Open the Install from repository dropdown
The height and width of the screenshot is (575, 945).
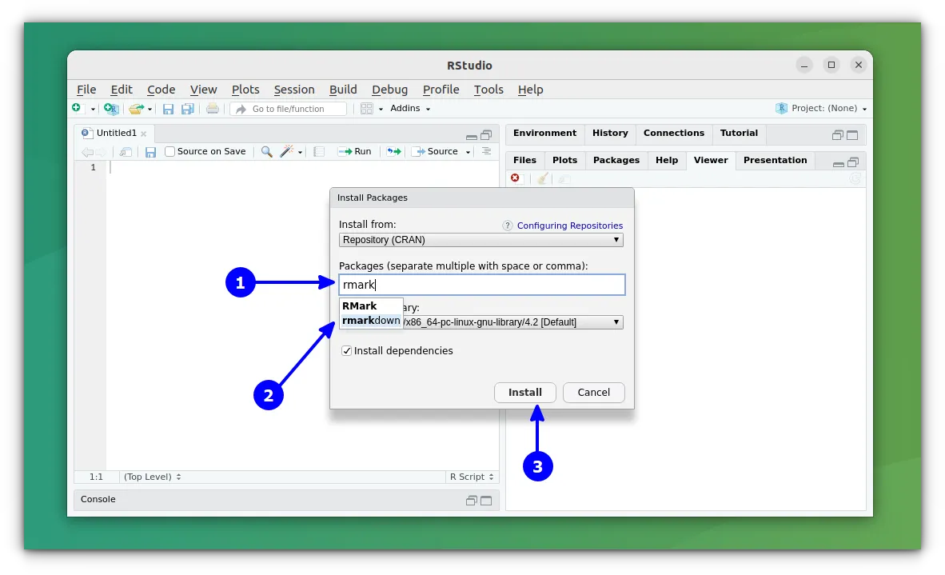[x=480, y=240]
